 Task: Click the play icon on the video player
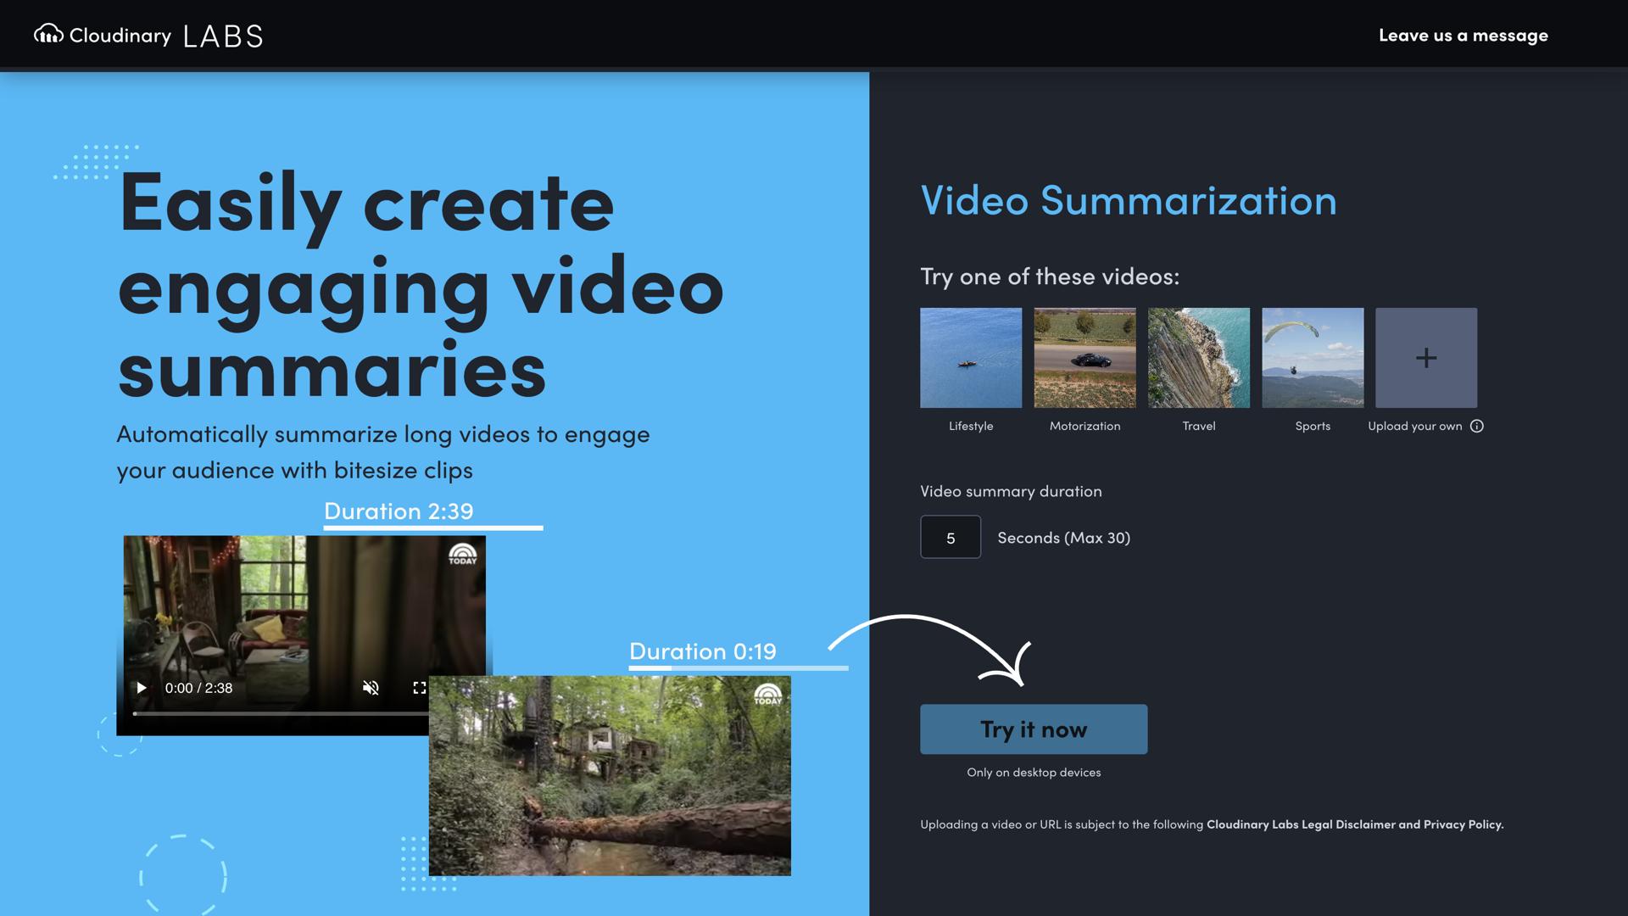[142, 688]
